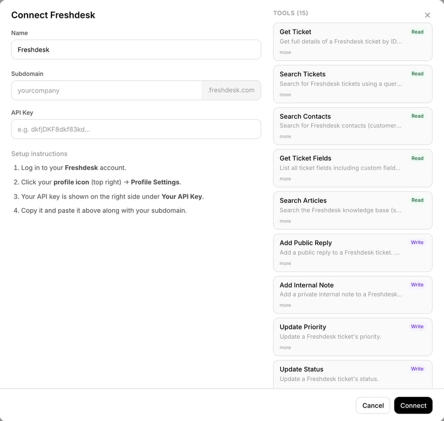Click the Write badge on Update Status
The image size is (444, 421).
417,369
